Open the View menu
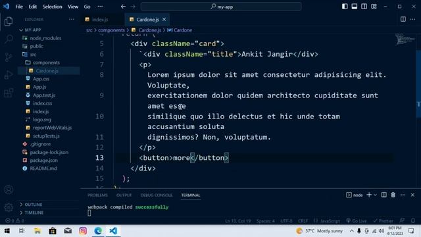Image resolution: width=421 pixels, height=237 pixels. click(x=73, y=7)
